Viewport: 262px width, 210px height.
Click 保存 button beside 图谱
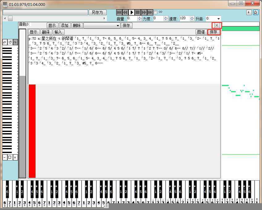tap(214, 32)
